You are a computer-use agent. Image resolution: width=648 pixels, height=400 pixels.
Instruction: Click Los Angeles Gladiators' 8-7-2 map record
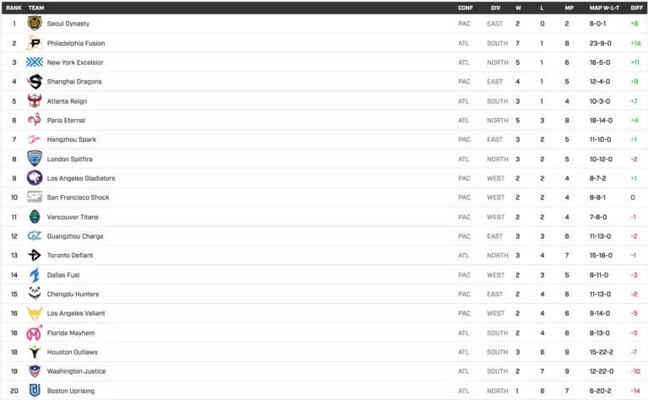point(597,178)
